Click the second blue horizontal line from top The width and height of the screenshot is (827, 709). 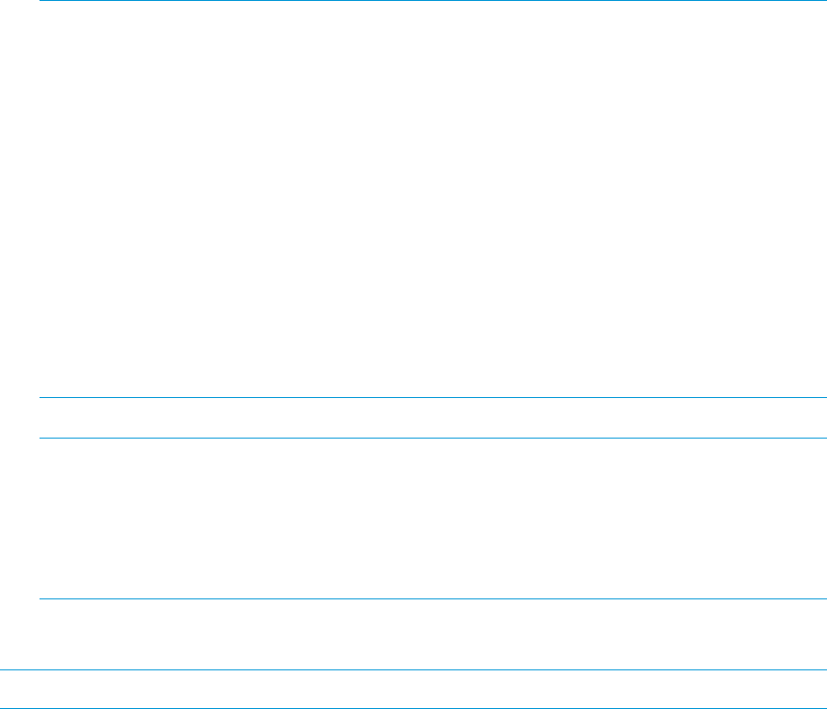pyautogui.click(x=431, y=397)
